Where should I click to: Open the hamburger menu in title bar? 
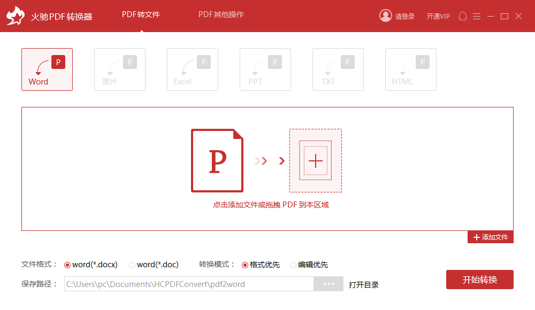[x=477, y=17]
